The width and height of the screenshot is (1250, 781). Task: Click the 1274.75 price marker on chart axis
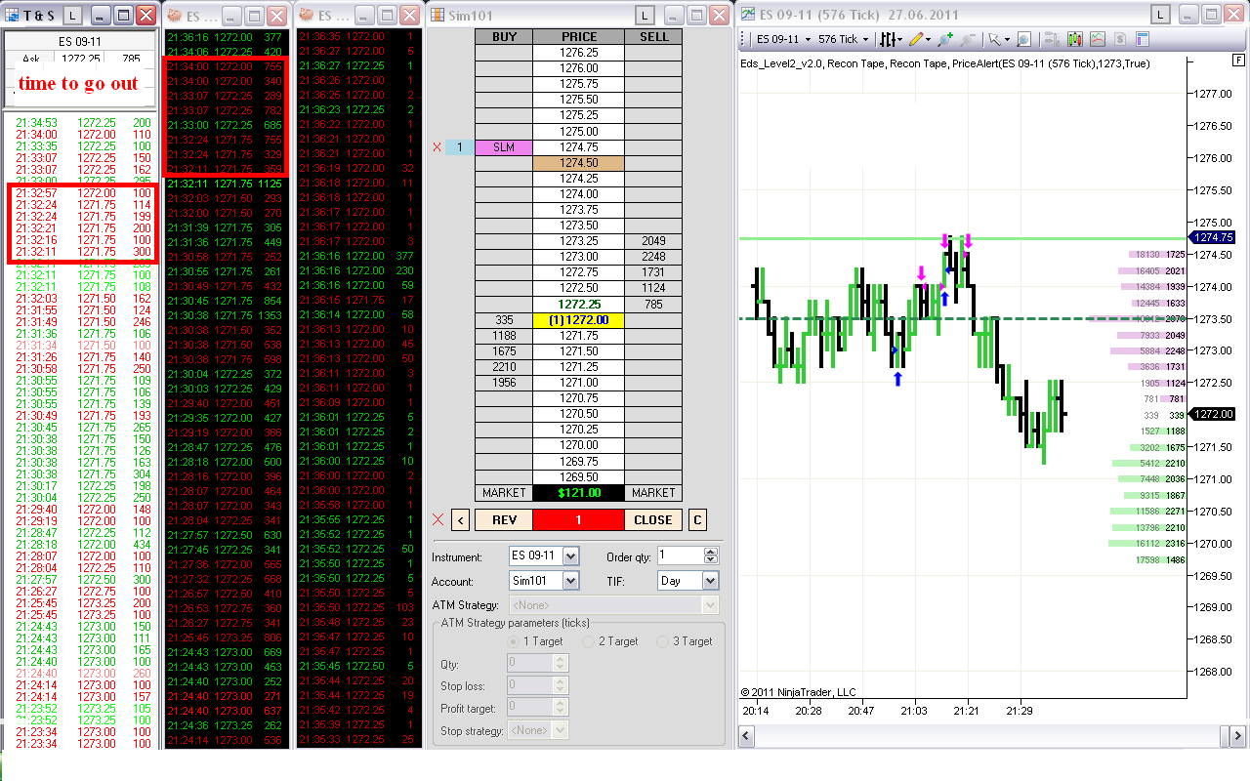1214,237
